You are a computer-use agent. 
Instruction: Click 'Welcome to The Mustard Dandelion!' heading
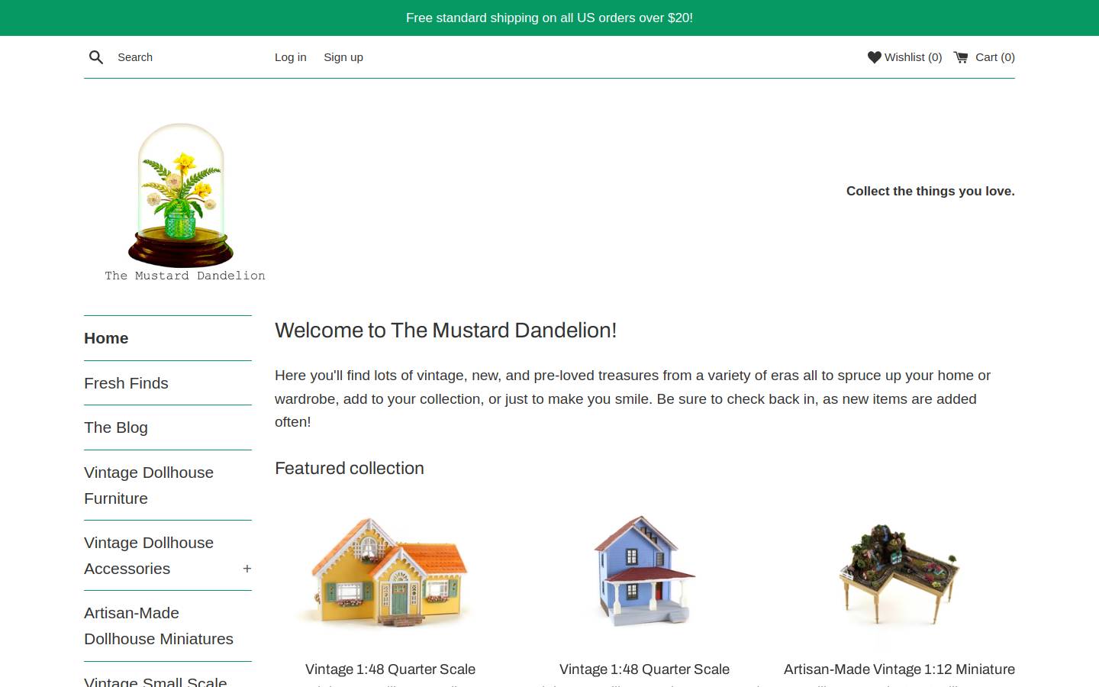point(446,331)
